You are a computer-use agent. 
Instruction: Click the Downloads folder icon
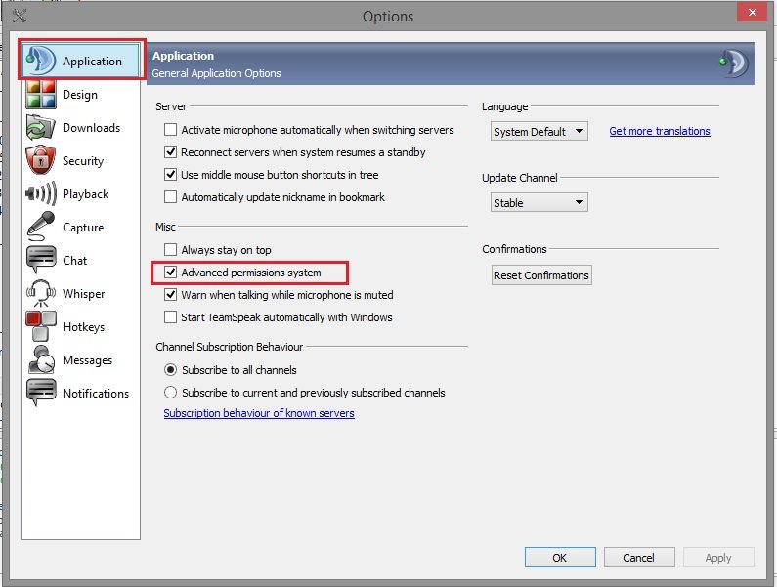(41, 127)
